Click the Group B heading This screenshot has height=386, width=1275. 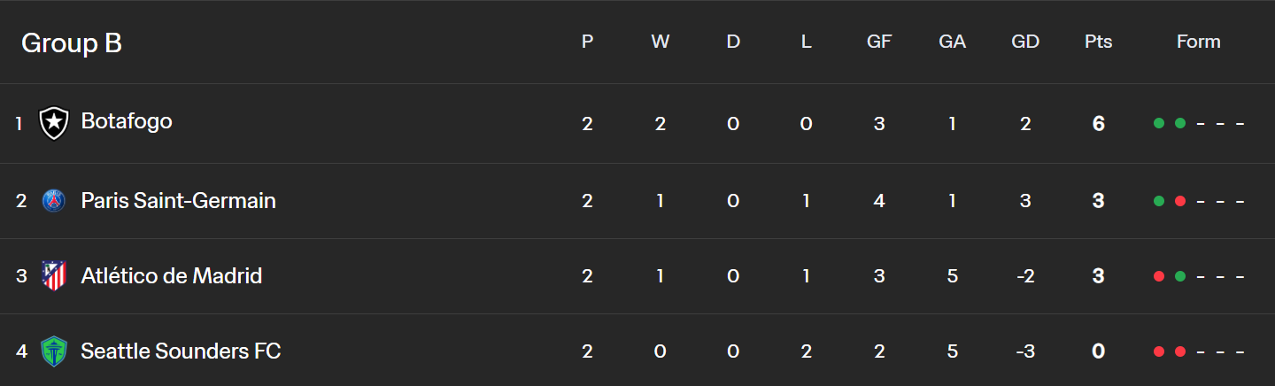(72, 42)
